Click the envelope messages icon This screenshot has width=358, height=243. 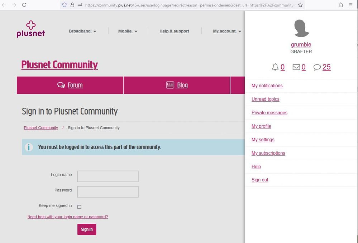click(296, 67)
